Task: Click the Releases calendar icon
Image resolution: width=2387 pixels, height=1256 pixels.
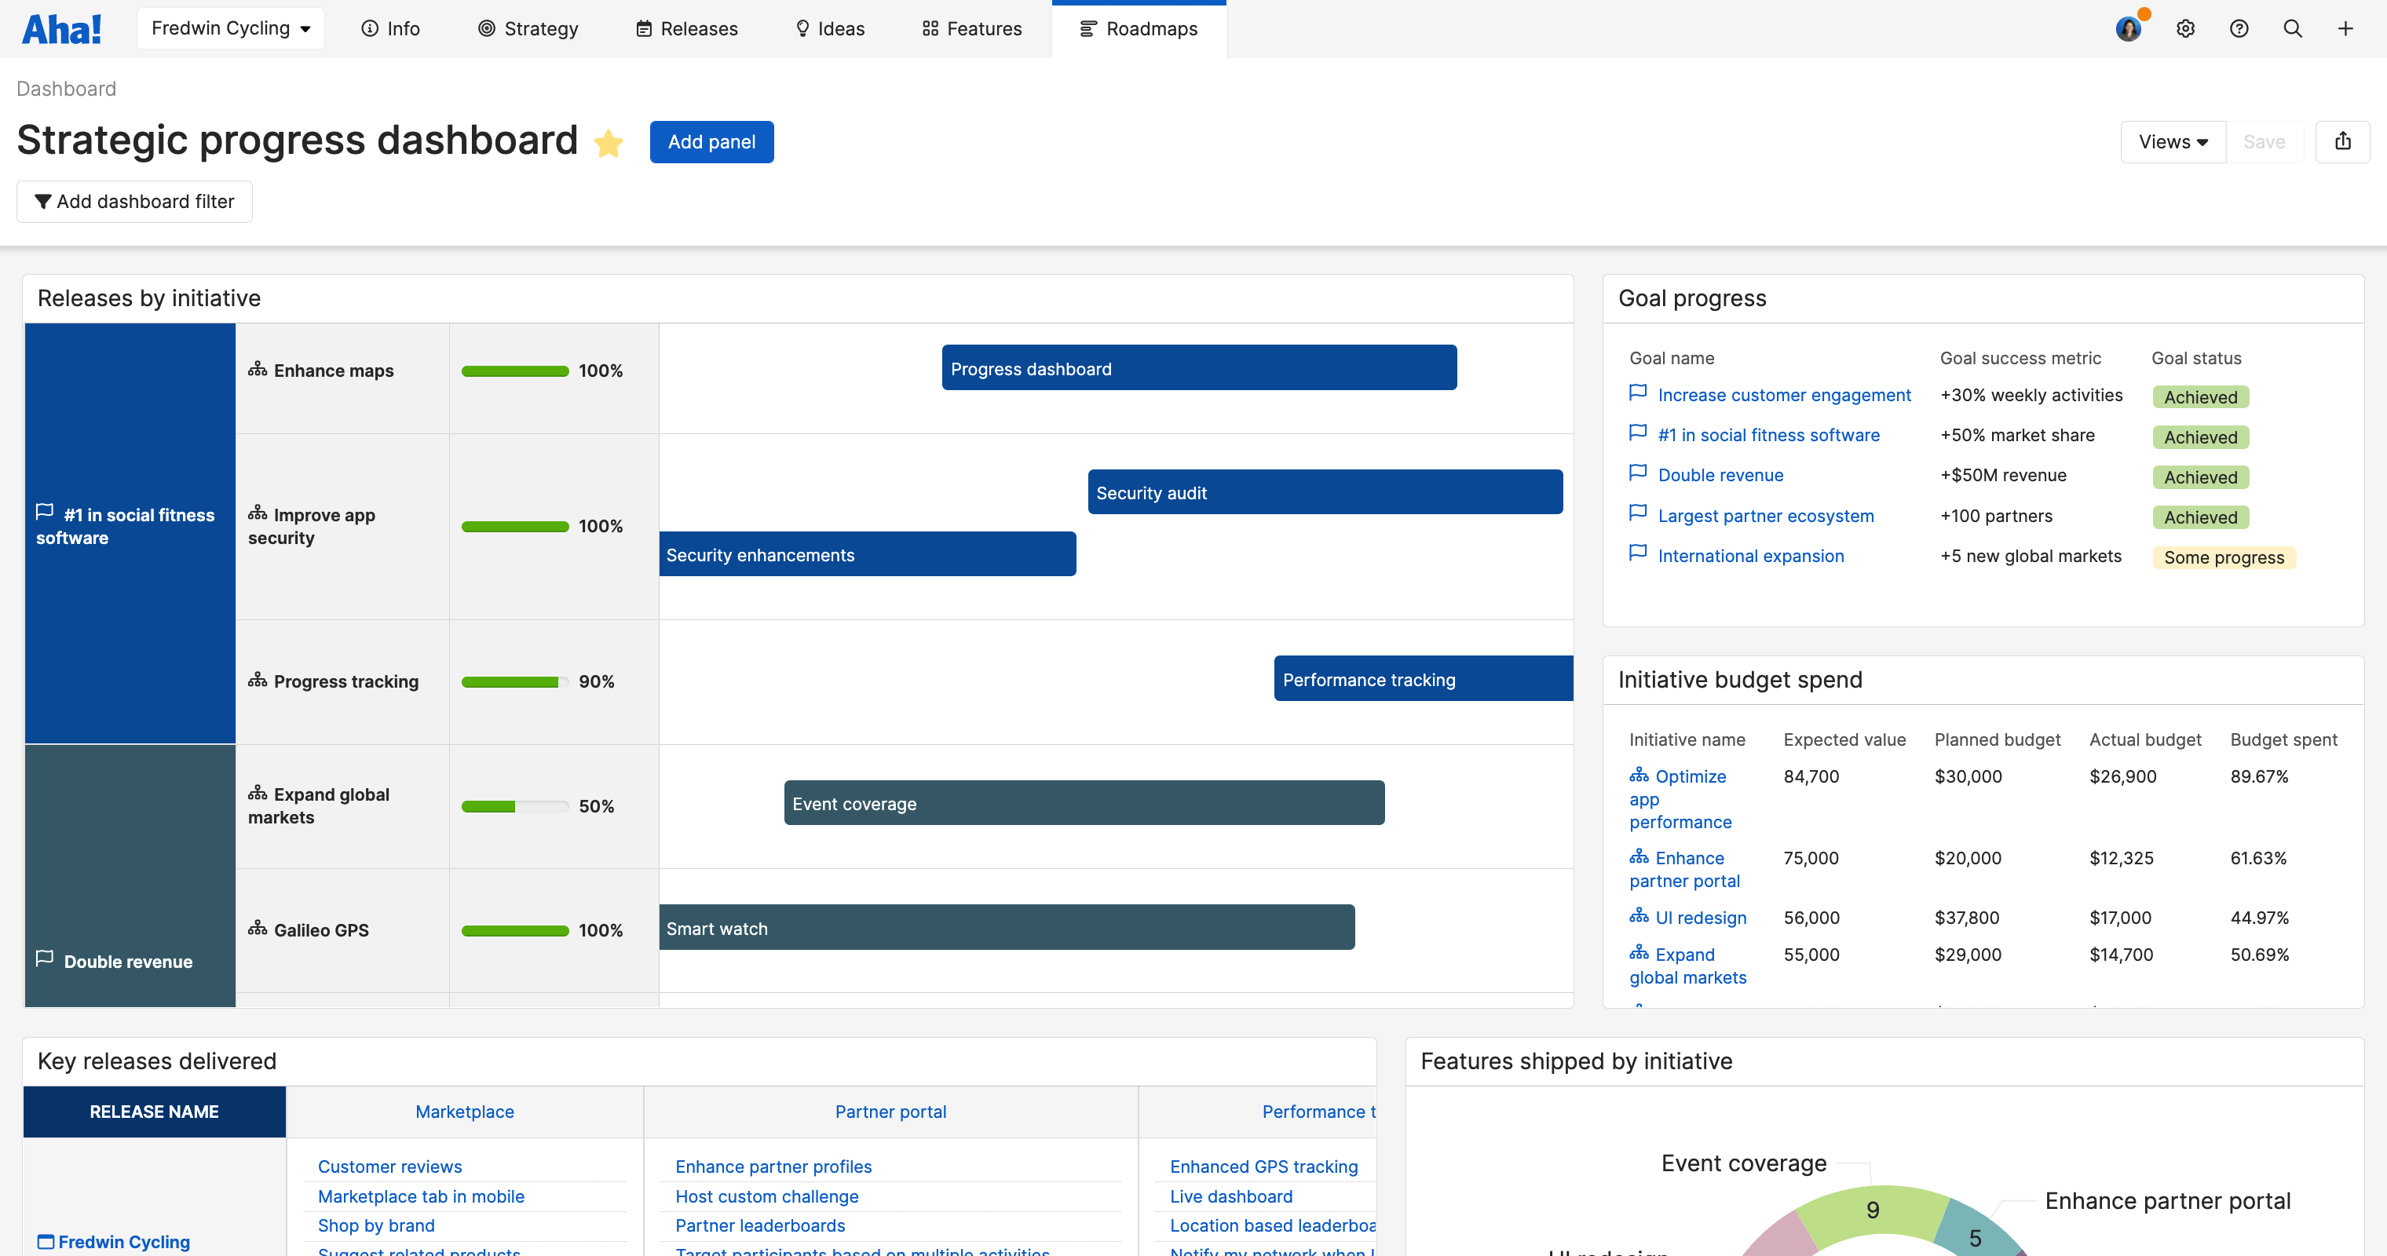Action: 645,29
